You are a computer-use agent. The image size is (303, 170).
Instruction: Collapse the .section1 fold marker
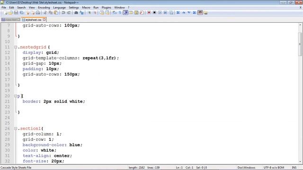tap(16, 128)
